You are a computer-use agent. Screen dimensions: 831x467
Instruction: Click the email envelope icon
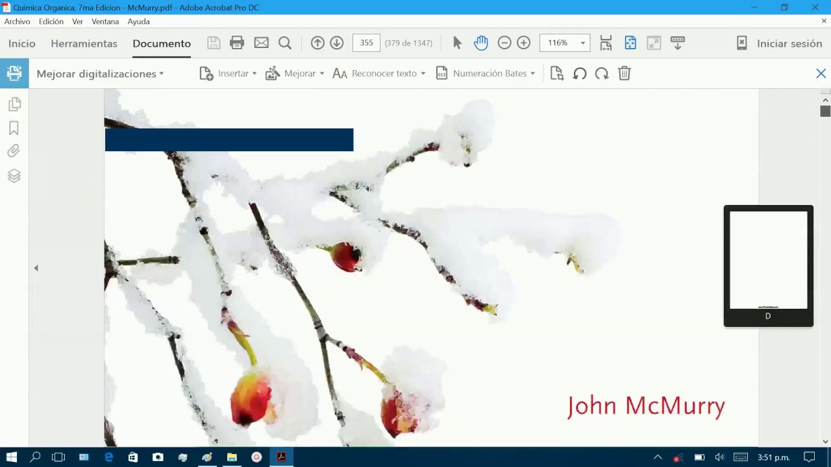(x=261, y=43)
